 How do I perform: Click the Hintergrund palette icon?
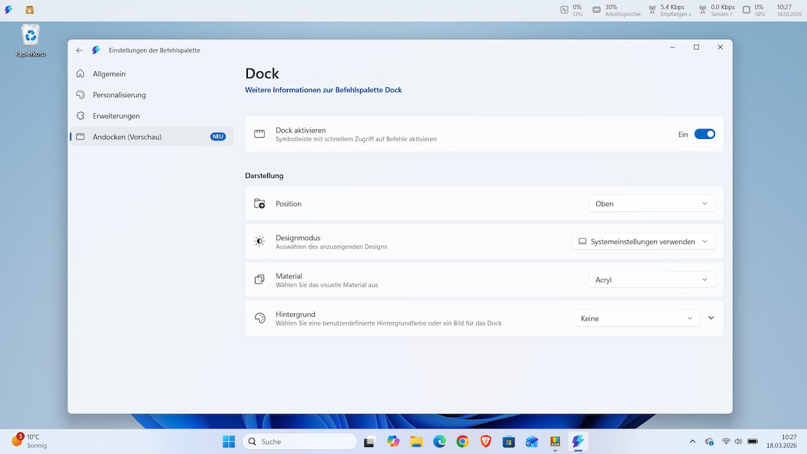pyautogui.click(x=260, y=318)
